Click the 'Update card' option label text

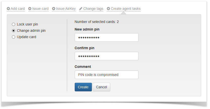tap(27, 37)
